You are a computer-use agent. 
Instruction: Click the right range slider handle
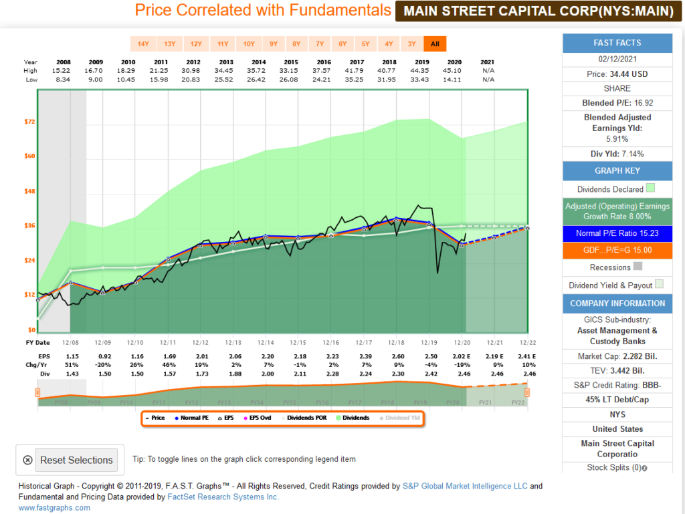(x=527, y=393)
